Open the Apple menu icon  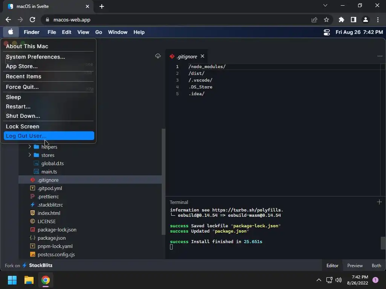pyautogui.click(x=11, y=32)
